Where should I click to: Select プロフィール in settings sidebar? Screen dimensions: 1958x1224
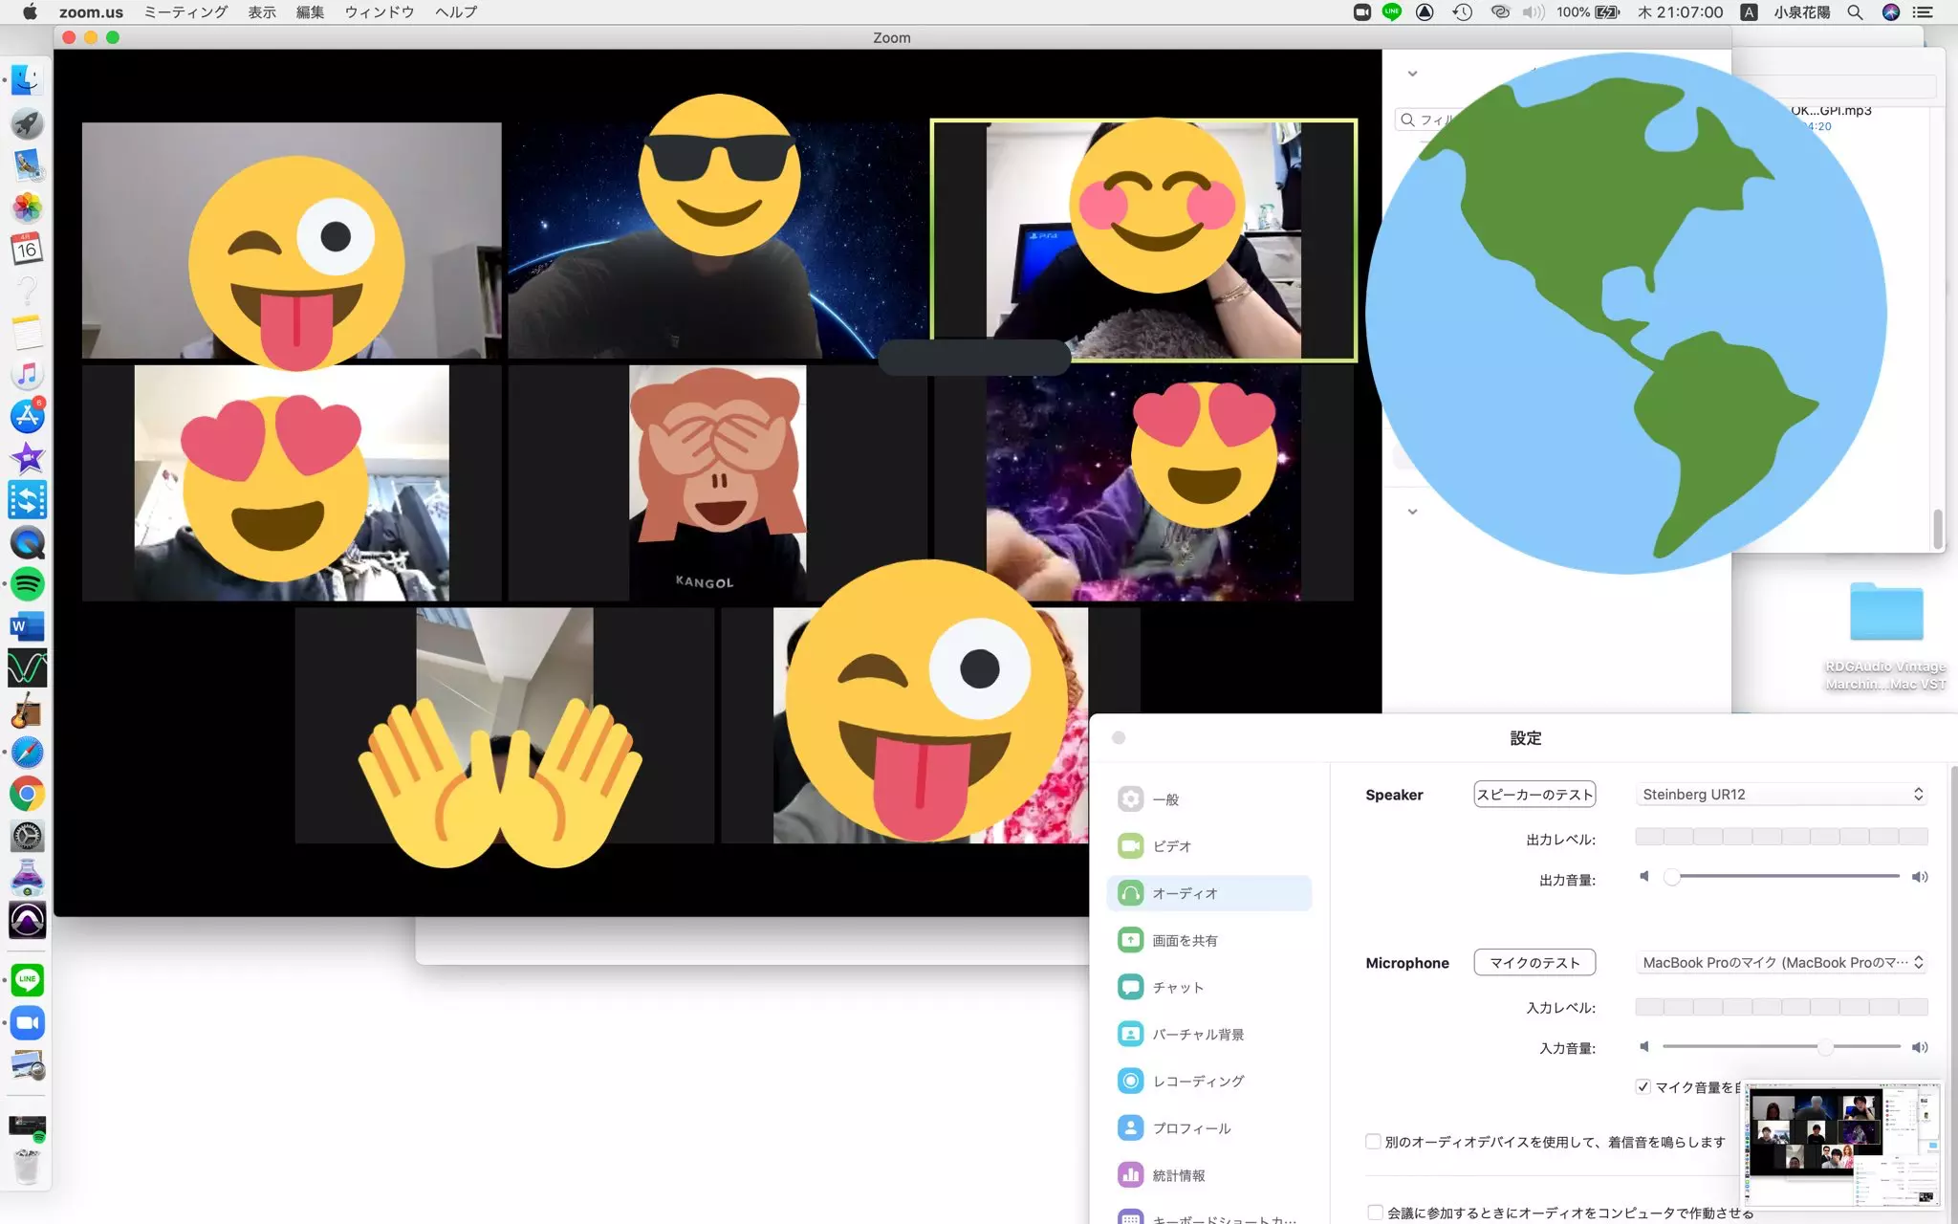[x=1209, y=1128]
